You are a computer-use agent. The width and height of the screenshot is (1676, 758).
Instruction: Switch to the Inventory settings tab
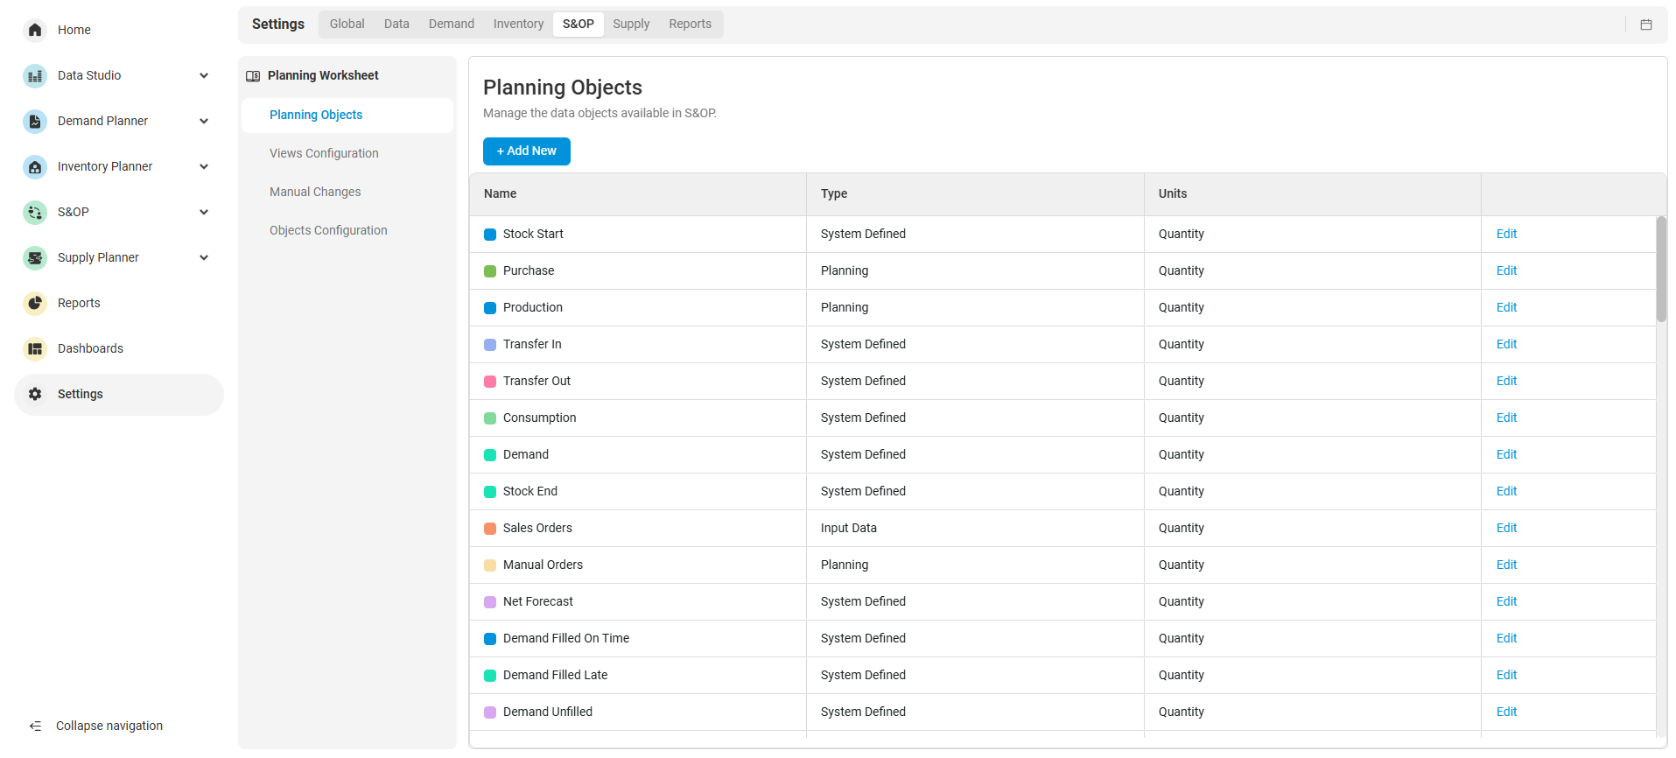tap(518, 25)
